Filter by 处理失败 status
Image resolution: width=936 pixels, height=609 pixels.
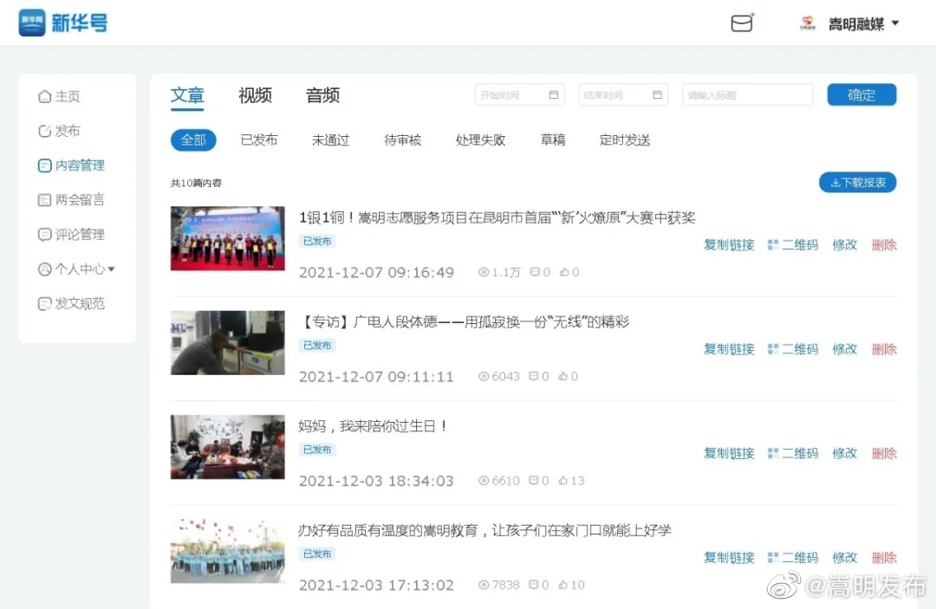coord(480,140)
